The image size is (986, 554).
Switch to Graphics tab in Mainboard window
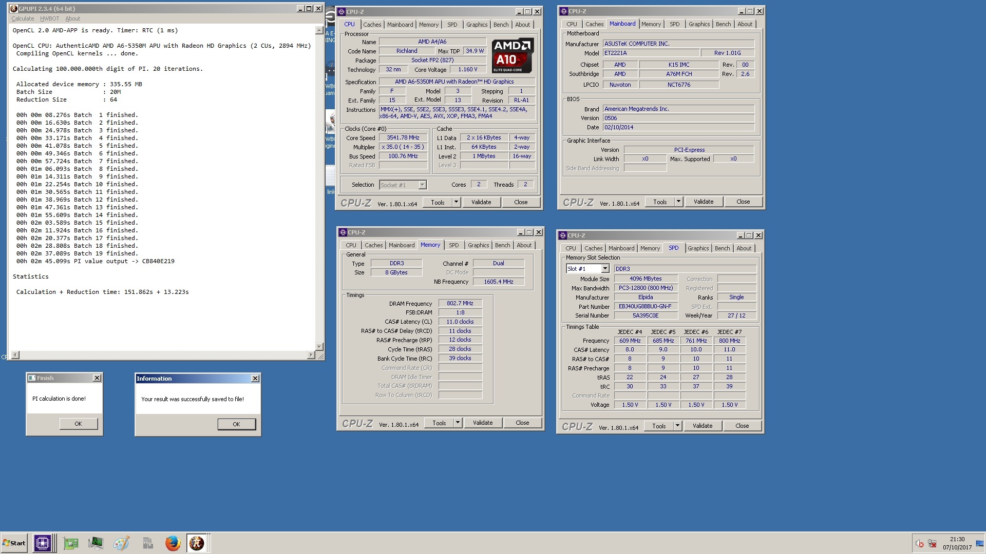(x=699, y=24)
